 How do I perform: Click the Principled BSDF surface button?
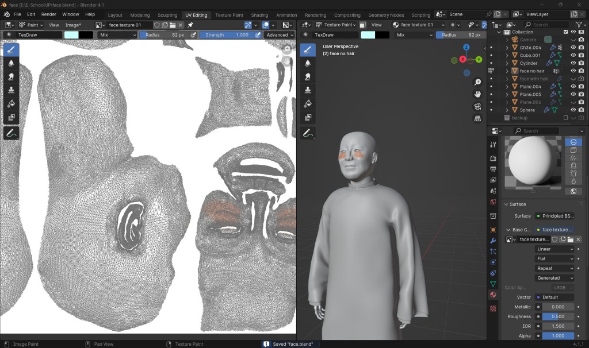pos(554,216)
